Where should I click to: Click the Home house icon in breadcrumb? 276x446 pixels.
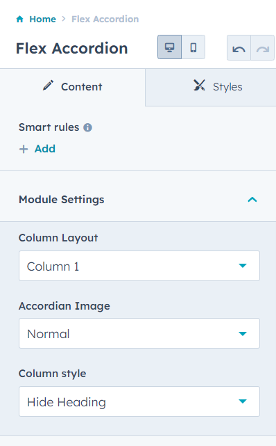20,19
